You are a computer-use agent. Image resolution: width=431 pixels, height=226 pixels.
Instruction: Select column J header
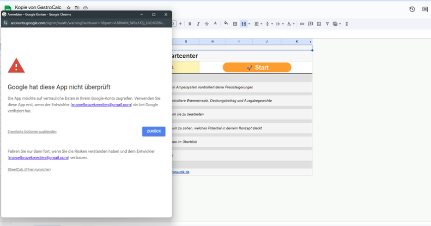pyautogui.click(x=267, y=42)
